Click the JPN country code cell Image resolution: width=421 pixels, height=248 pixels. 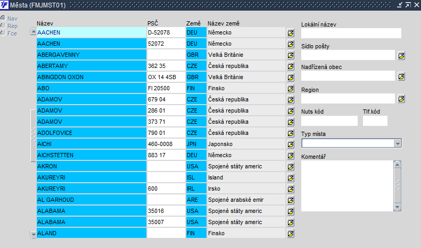196,144
